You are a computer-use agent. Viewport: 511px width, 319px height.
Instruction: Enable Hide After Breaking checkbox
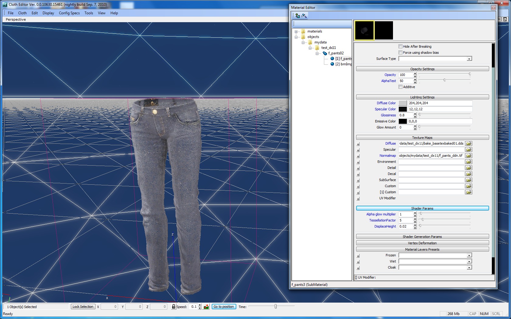[401, 46]
